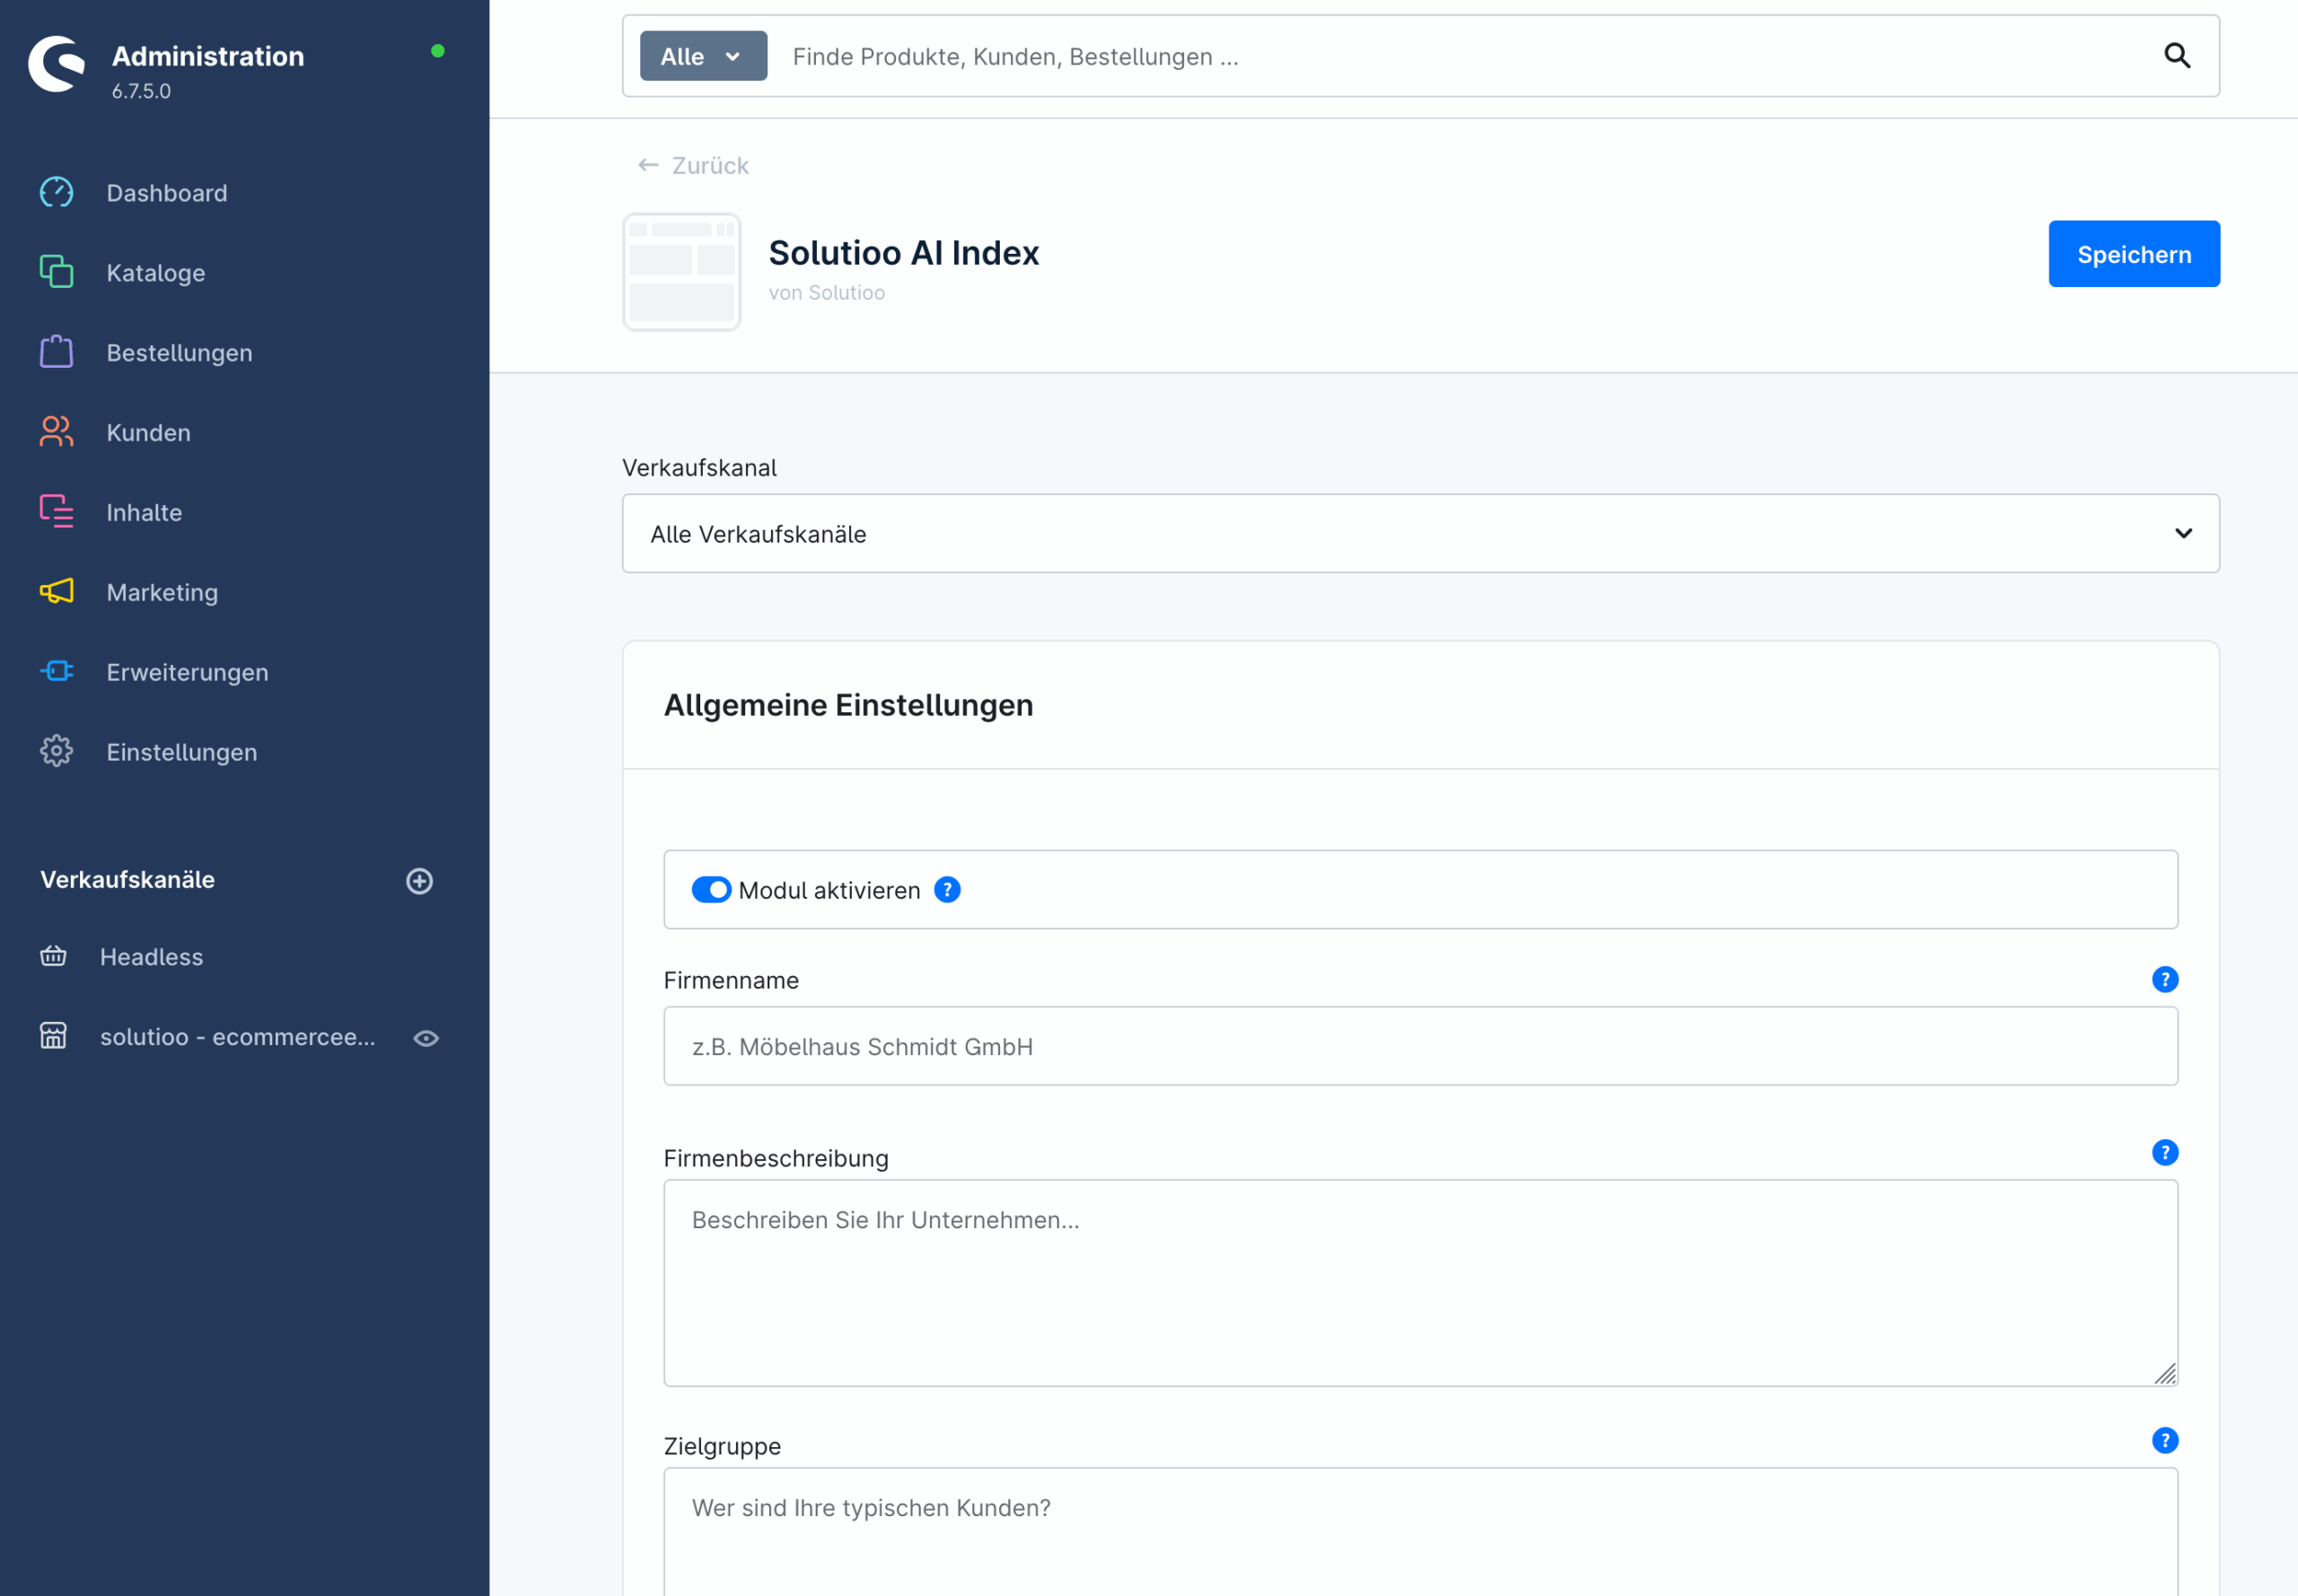The height and width of the screenshot is (1596, 2298).
Task: Open Einstellungen in the sidebar
Action: (182, 753)
